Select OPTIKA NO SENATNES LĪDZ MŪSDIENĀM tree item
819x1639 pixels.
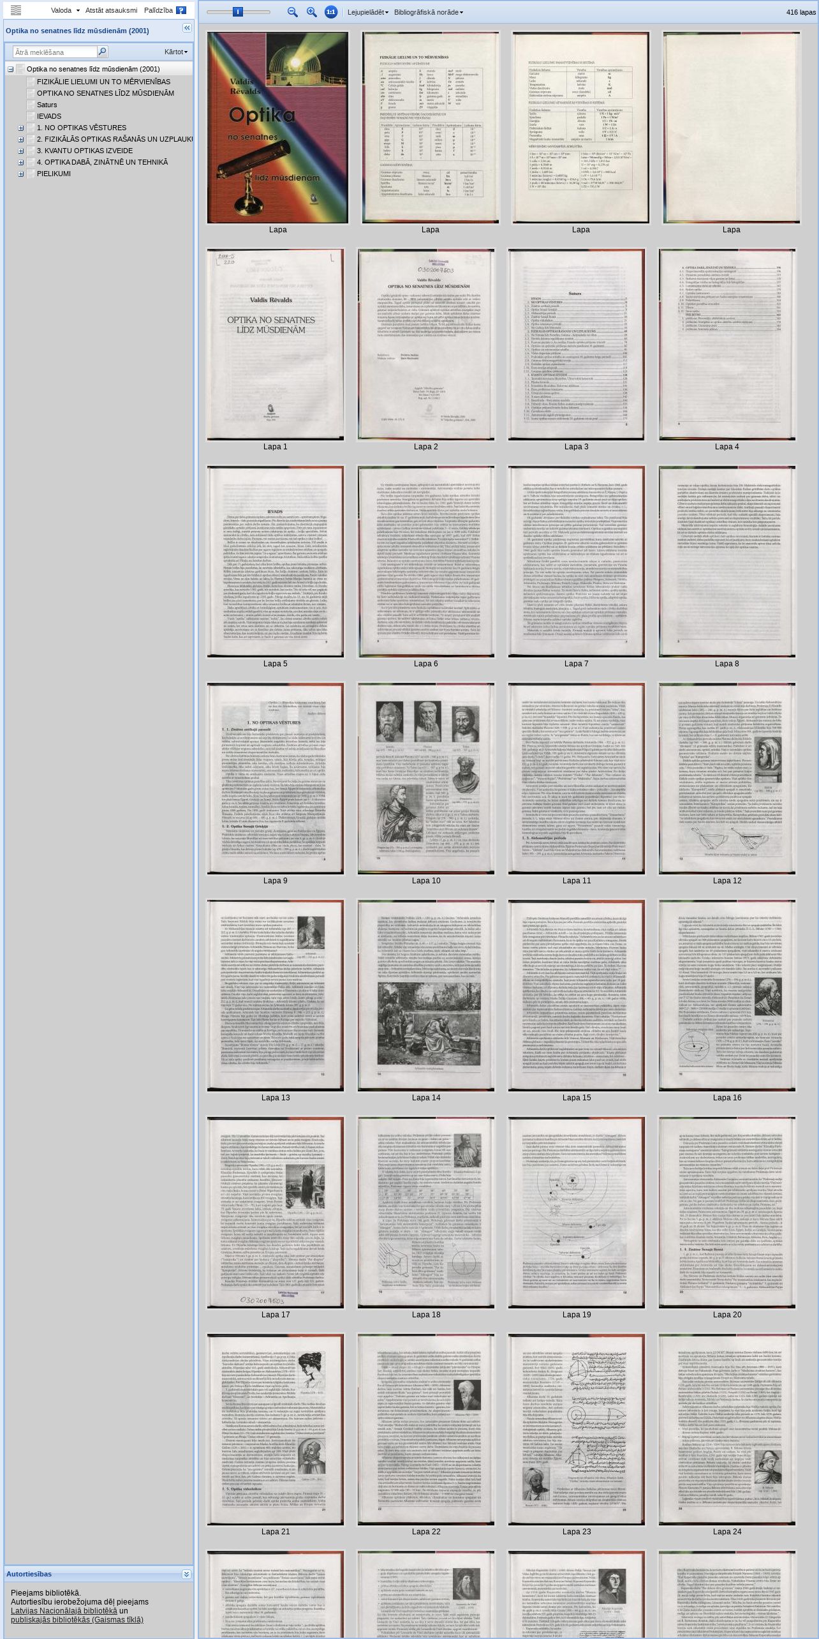105,93
